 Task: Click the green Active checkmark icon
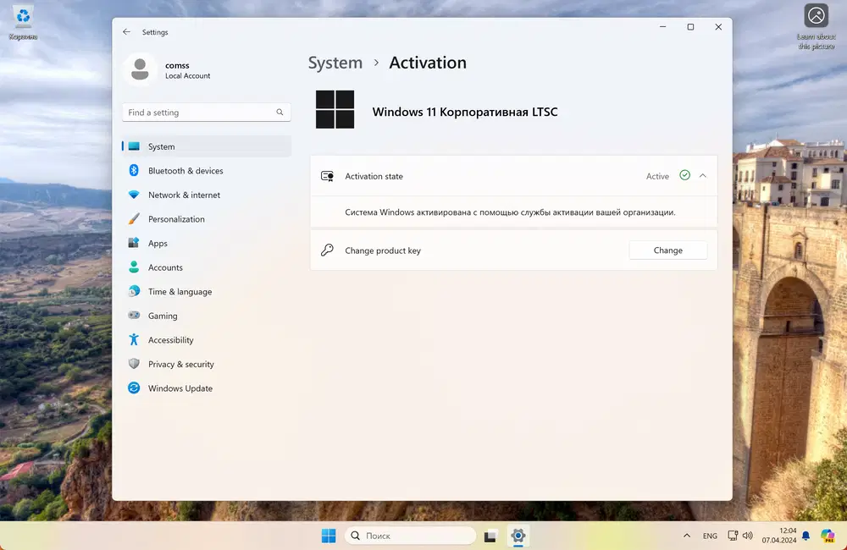(x=685, y=175)
